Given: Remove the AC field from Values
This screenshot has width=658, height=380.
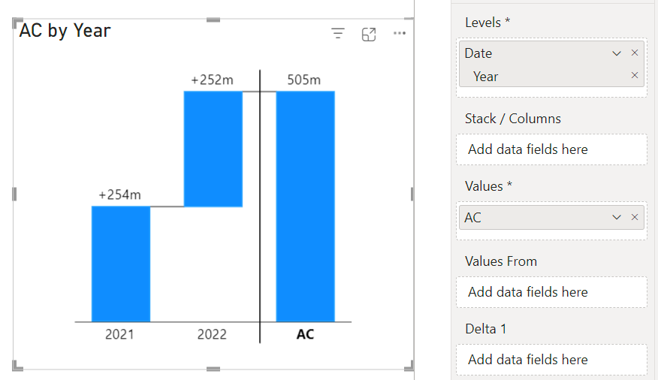Looking at the screenshot, I should [635, 218].
